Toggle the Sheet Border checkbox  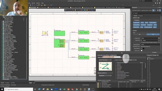pos(141,49)
